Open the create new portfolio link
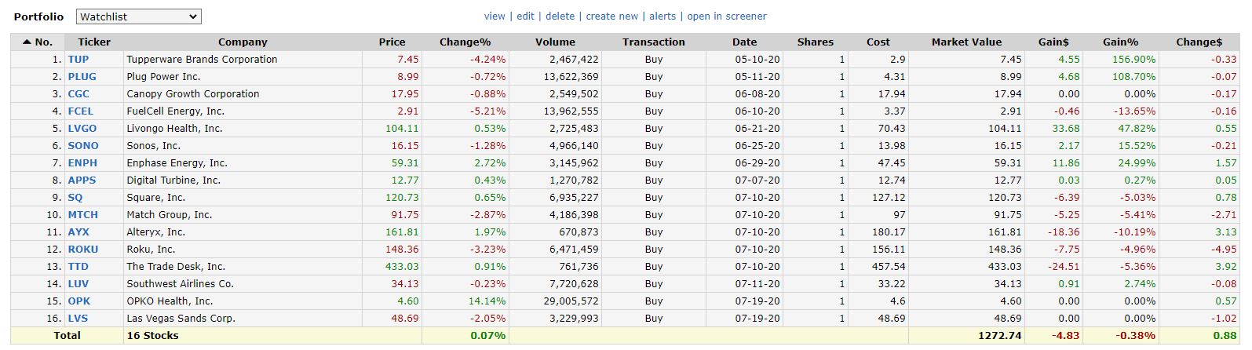The image size is (1252, 350). (611, 16)
